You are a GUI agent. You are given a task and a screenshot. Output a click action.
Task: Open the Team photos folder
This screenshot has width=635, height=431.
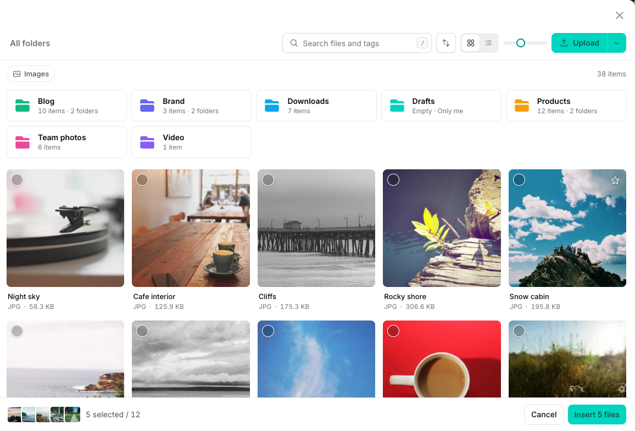pos(66,142)
